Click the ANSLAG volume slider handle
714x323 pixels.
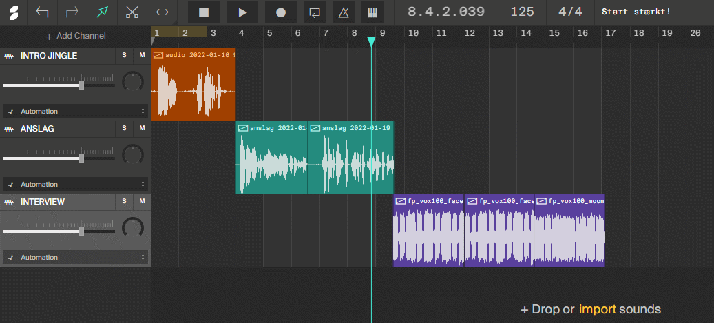click(x=82, y=158)
